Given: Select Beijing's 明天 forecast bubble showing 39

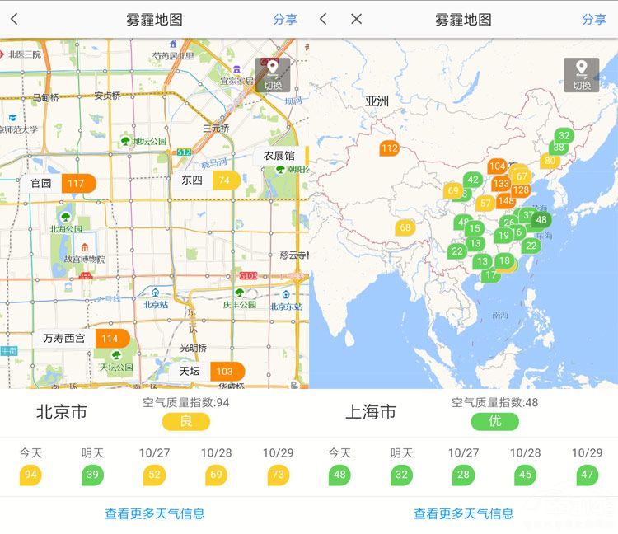Looking at the screenshot, I should [92, 475].
